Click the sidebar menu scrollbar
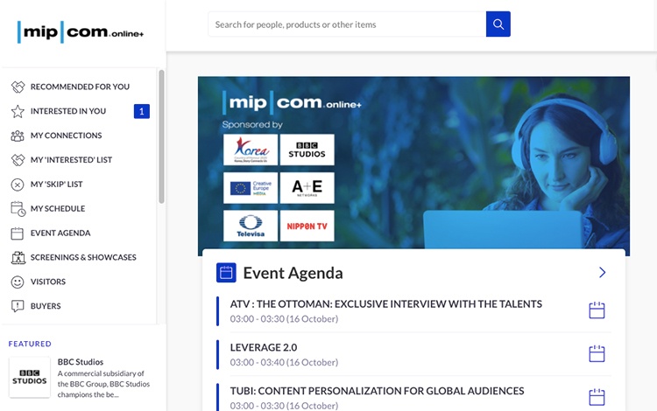Screen dimensions: 657x411 pyautogui.click(x=161, y=136)
